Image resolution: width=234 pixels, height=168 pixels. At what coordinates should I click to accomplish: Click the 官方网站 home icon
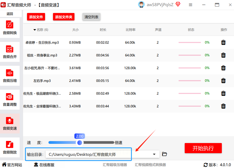click(4, 164)
